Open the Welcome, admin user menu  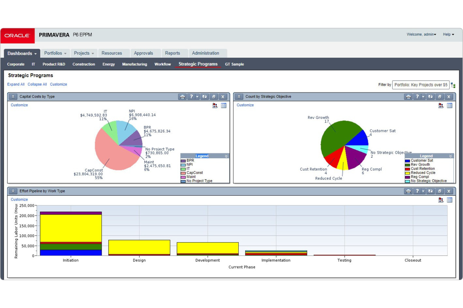point(421,34)
